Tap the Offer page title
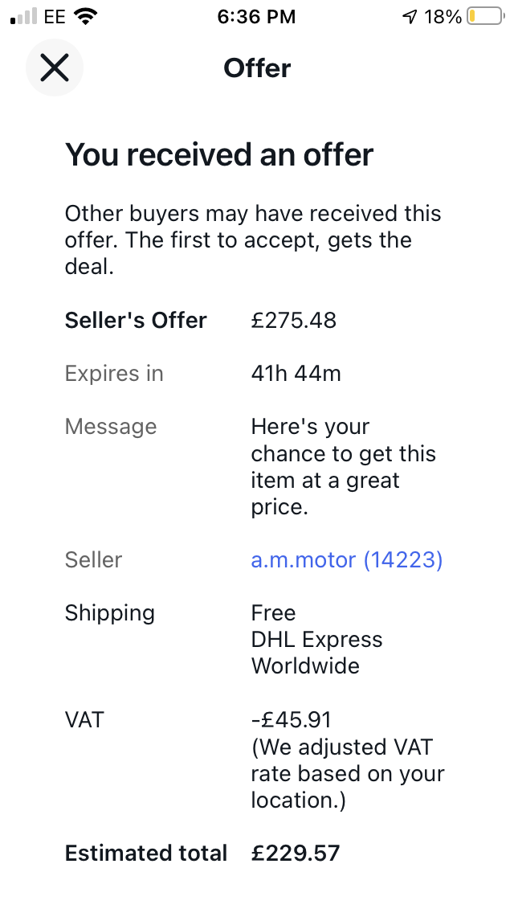514x913 pixels. coord(257,68)
